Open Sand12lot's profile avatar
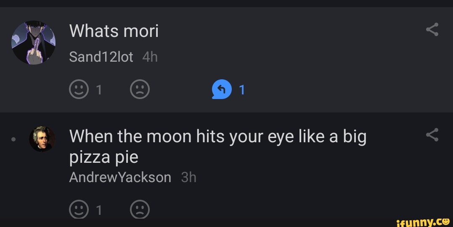Image resolution: width=453 pixels, height=227 pixels. pyautogui.click(x=34, y=42)
